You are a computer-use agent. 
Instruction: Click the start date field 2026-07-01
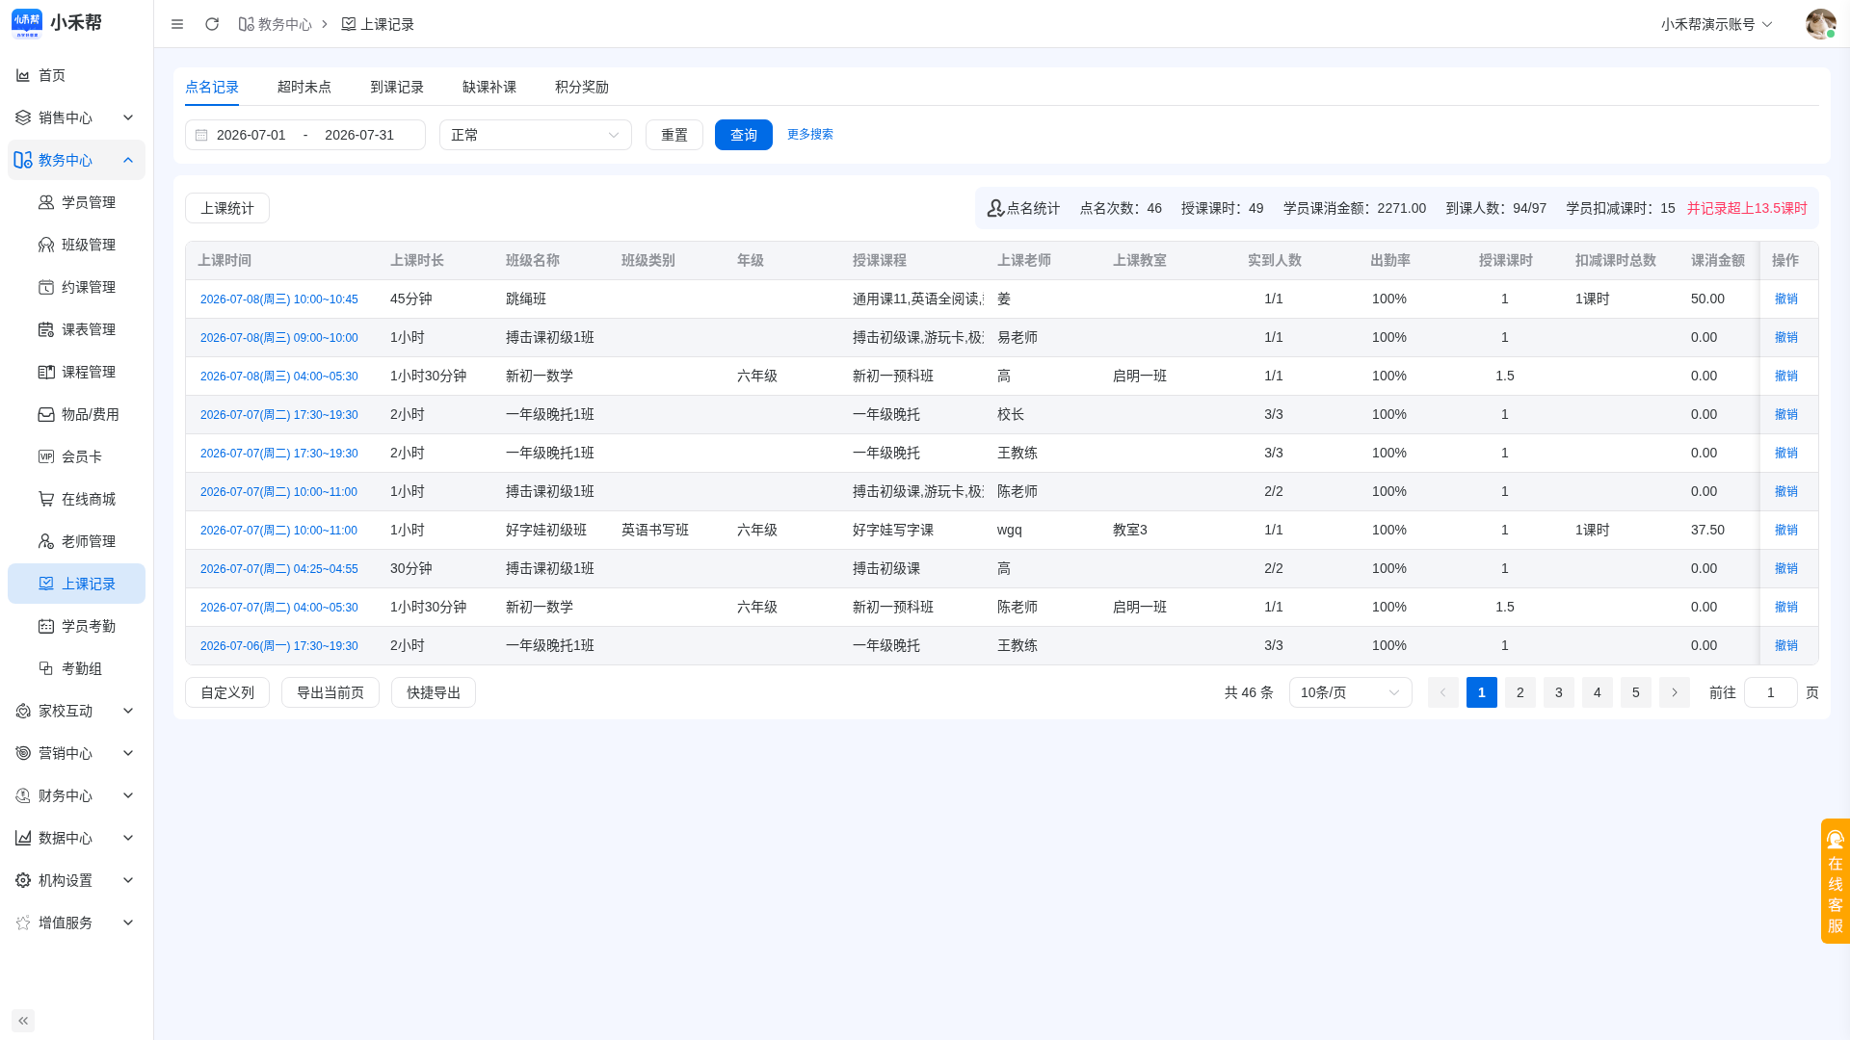(251, 135)
